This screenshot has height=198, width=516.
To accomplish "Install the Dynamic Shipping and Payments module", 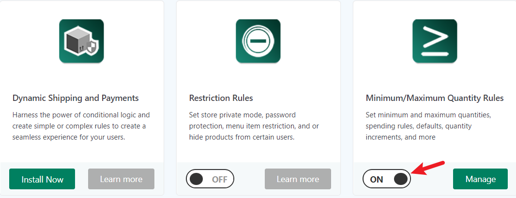I will [42, 179].
